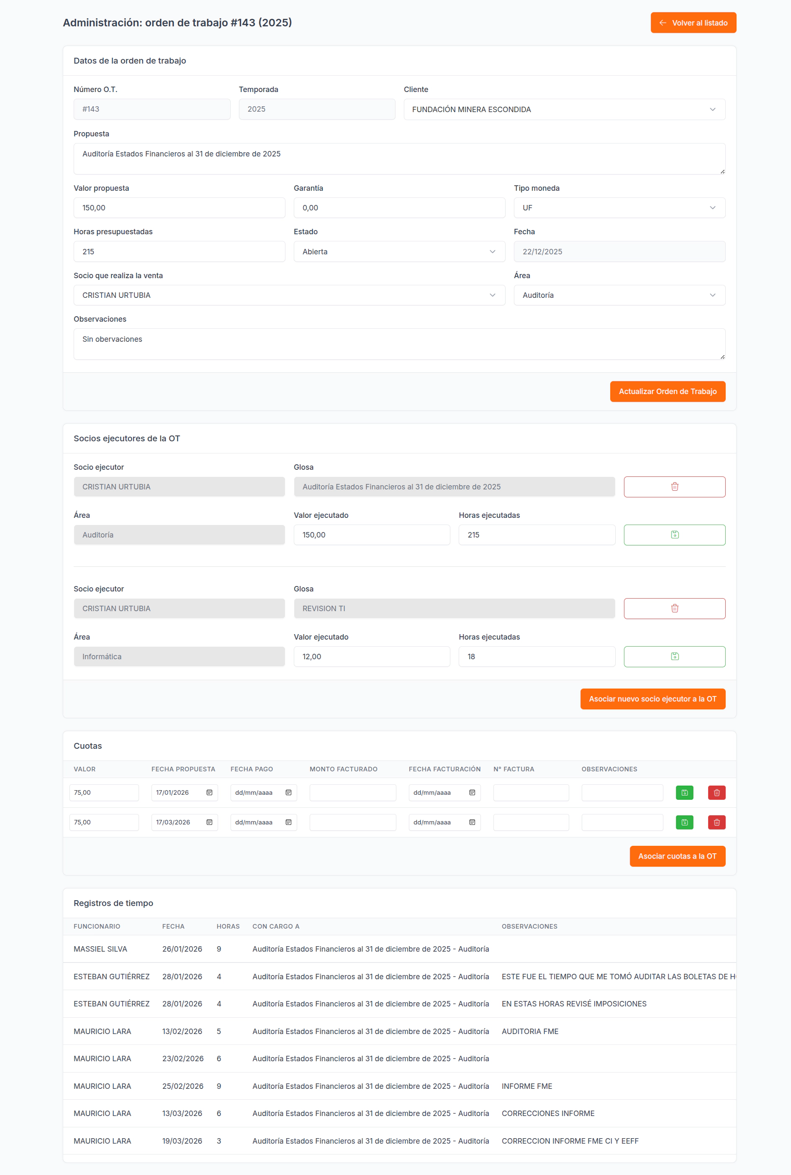Open the Tipo moneda dropdown
The image size is (791, 1175).
point(619,207)
